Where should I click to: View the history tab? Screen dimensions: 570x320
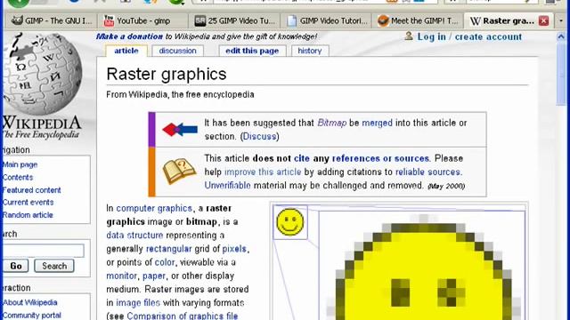[310, 51]
